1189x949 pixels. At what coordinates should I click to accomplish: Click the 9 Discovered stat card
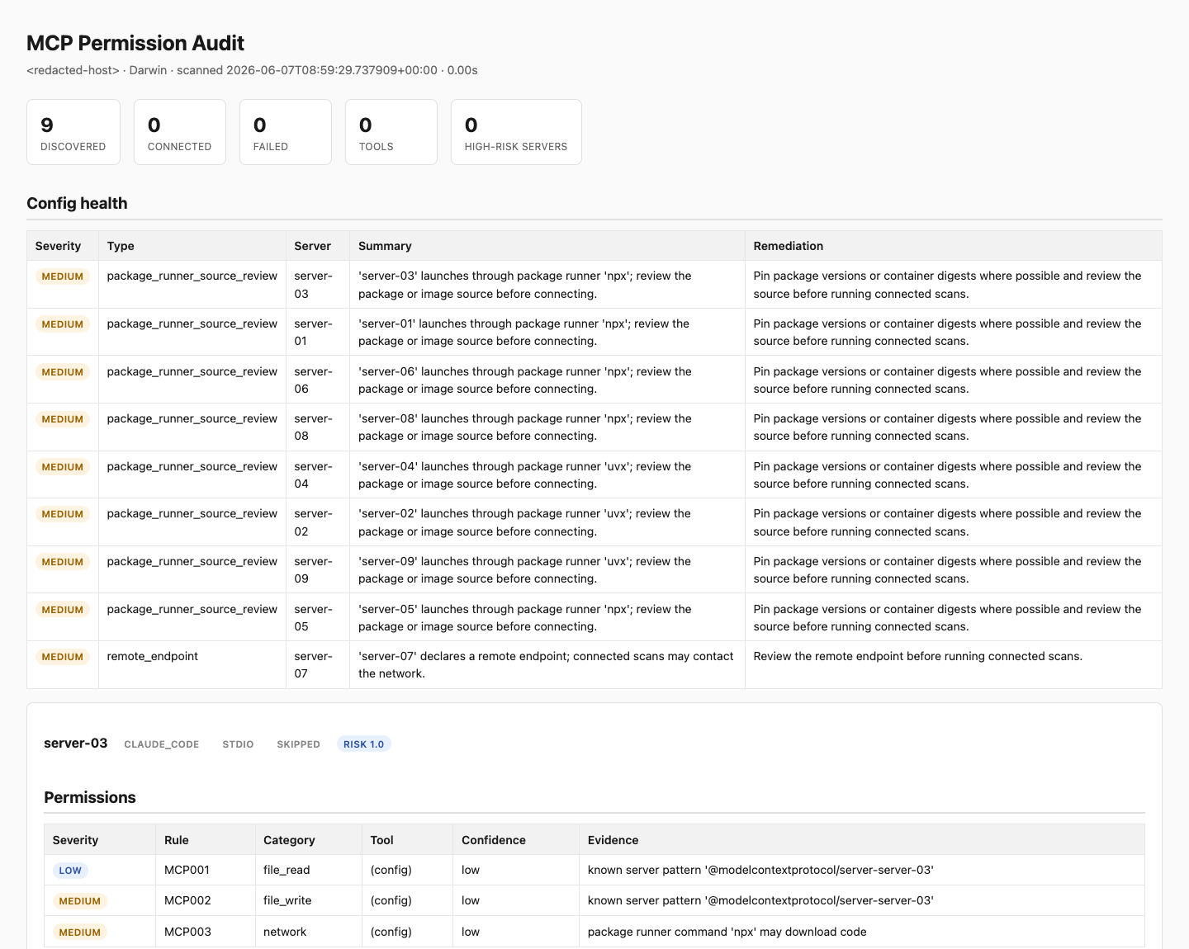73,132
